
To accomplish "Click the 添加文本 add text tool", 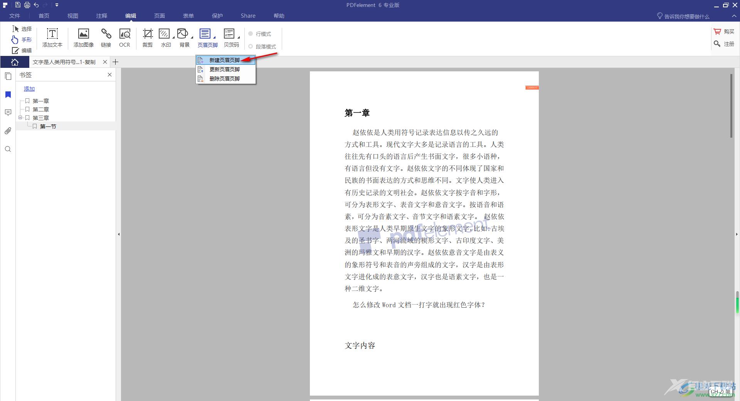I will [x=52, y=38].
